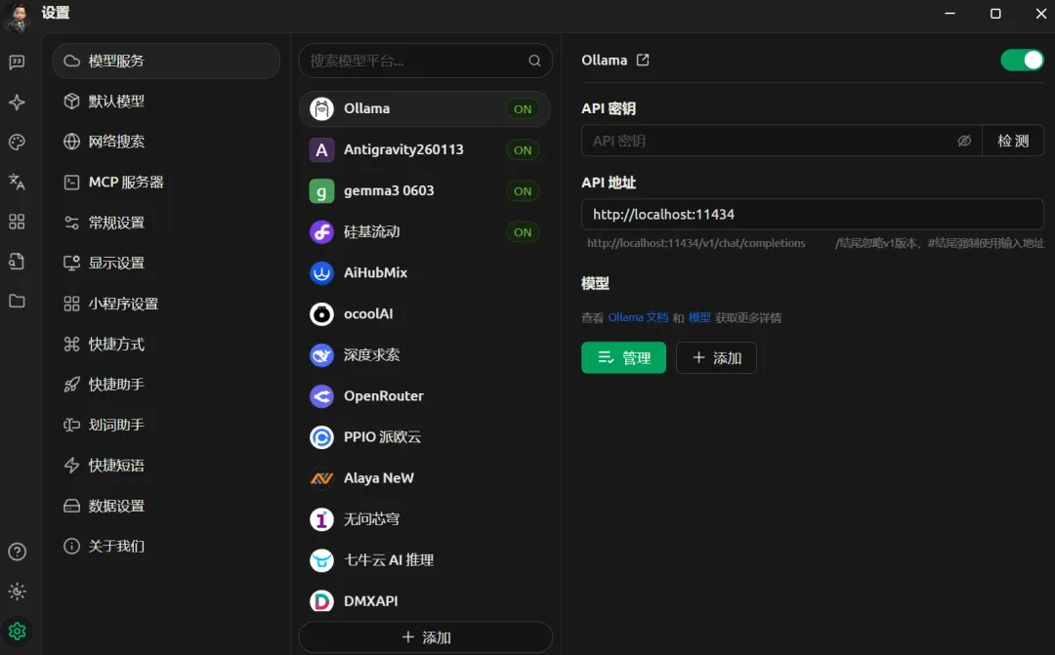Open the Ollama 文档 link
The width and height of the screenshot is (1055, 655).
638,317
